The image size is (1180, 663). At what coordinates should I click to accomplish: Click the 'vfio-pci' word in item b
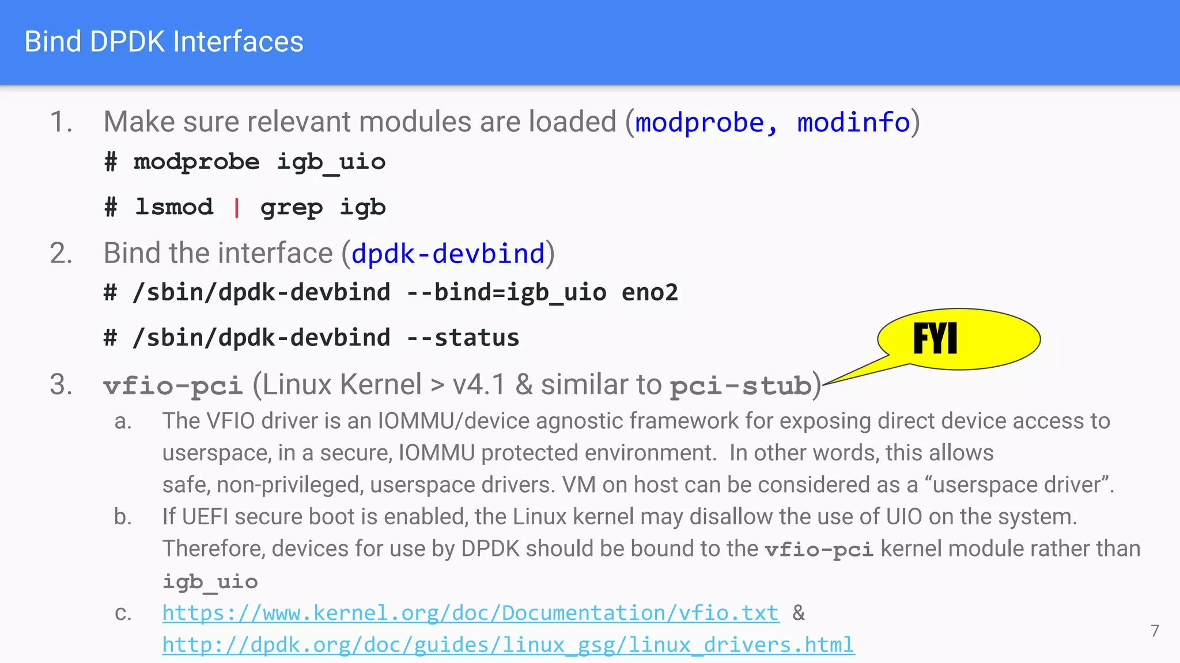click(x=819, y=550)
